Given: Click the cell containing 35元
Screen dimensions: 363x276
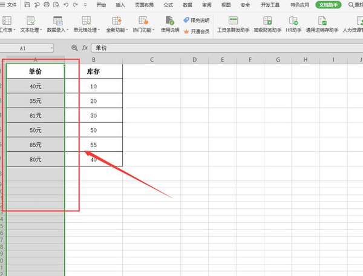Looking at the screenshot, I should [x=36, y=100].
